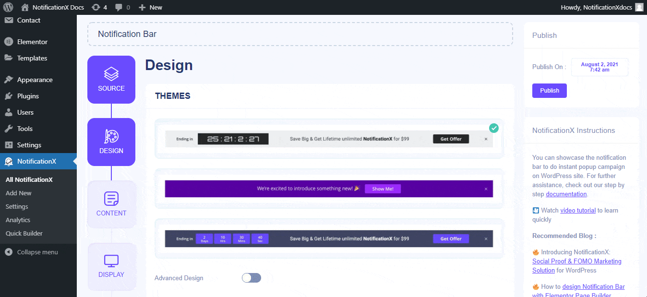
Task: Click the NotificationX sidebar logo icon
Action: [9, 161]
